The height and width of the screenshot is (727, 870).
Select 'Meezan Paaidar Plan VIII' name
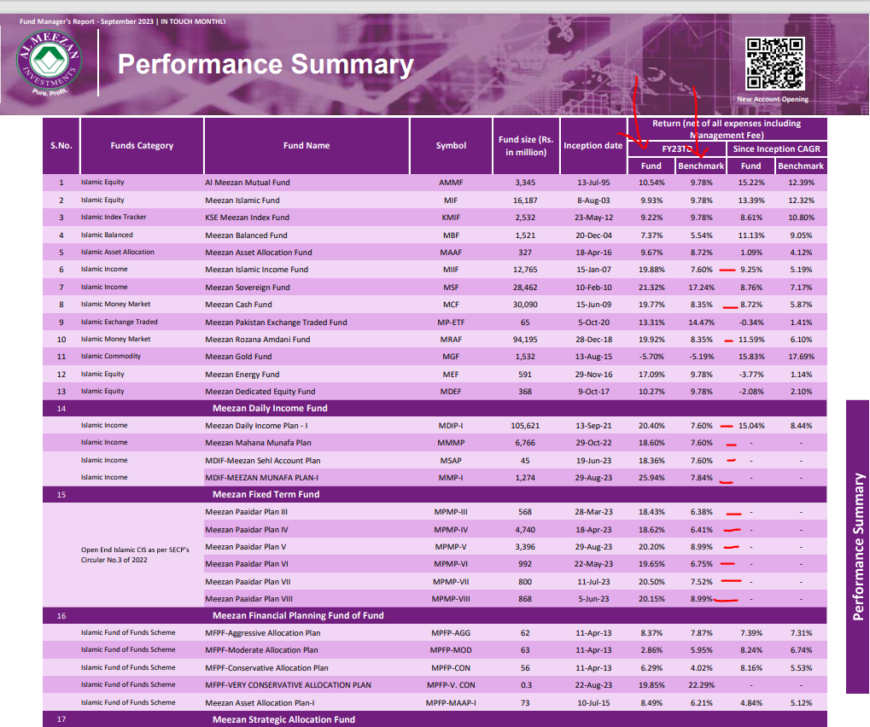click(x=249, y=599)
